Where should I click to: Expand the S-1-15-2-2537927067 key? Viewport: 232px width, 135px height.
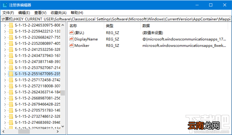tap(5, 68)
